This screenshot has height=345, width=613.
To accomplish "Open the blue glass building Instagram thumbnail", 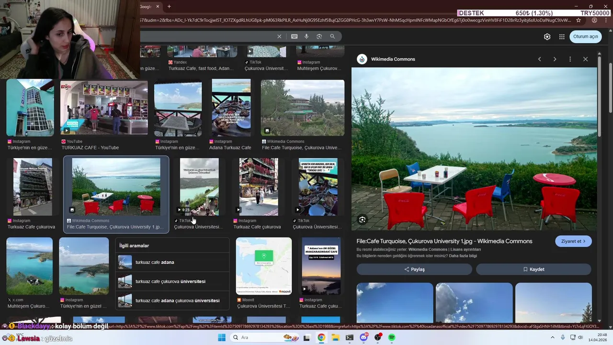I will pyautogui.click(x=30, y=107).
